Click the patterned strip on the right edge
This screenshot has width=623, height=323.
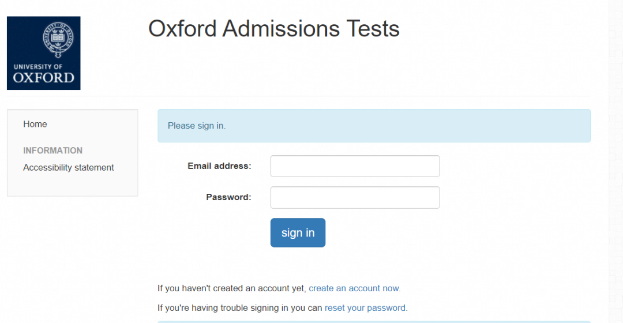click(616, 161)
